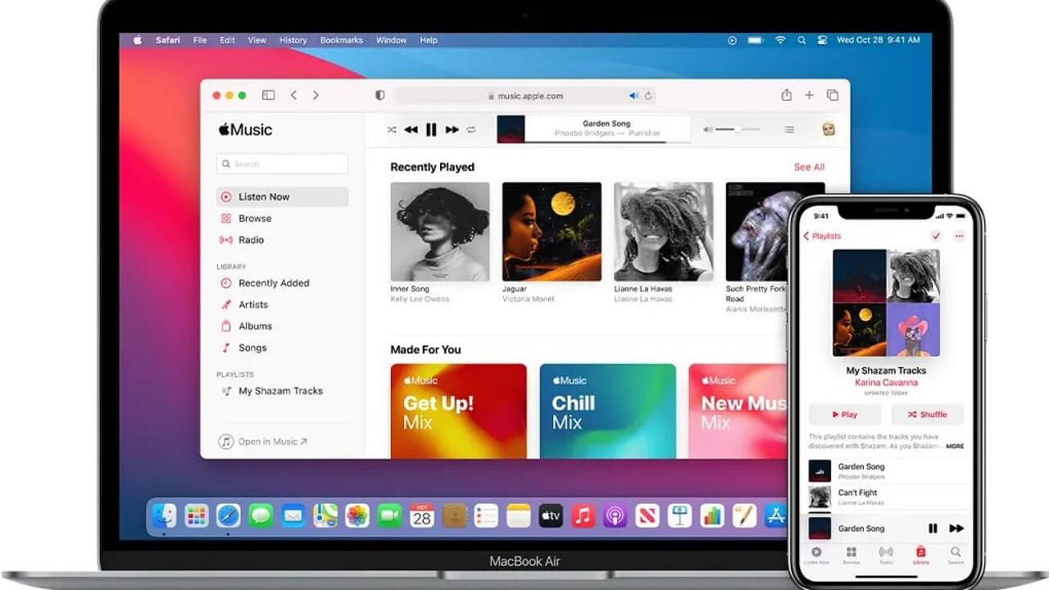Open the Window menu

(x=391, y=40)
